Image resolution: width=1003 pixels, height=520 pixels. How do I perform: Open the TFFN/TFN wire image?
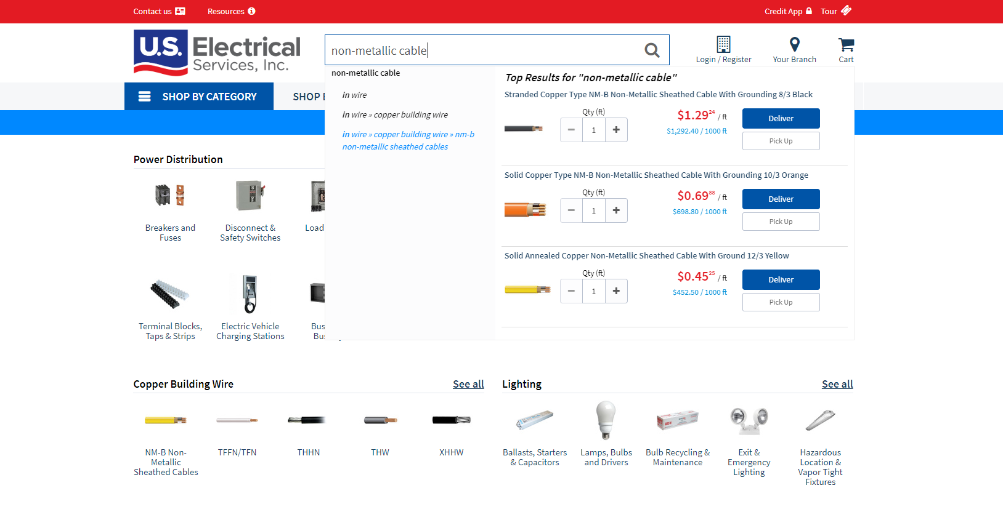pyautogui.click(x=237, y=420)
